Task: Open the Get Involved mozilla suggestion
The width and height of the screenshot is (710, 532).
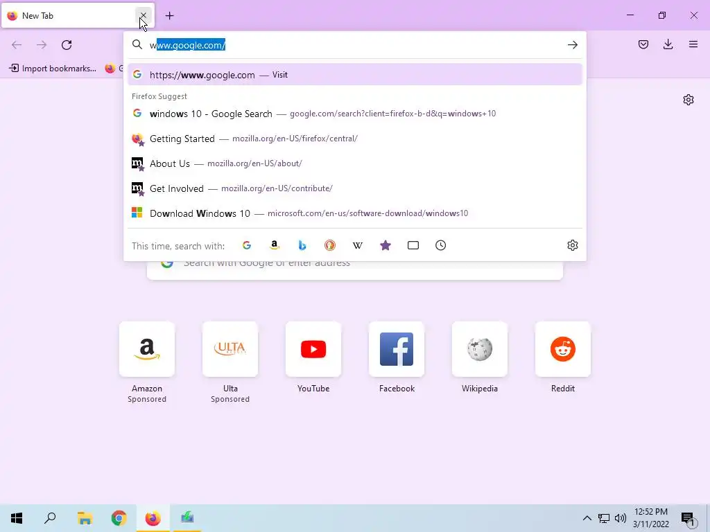Action: (x=354, y=188)
